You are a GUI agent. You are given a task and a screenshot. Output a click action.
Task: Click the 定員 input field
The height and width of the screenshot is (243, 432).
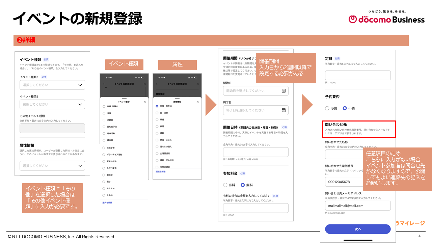point(358,75)
